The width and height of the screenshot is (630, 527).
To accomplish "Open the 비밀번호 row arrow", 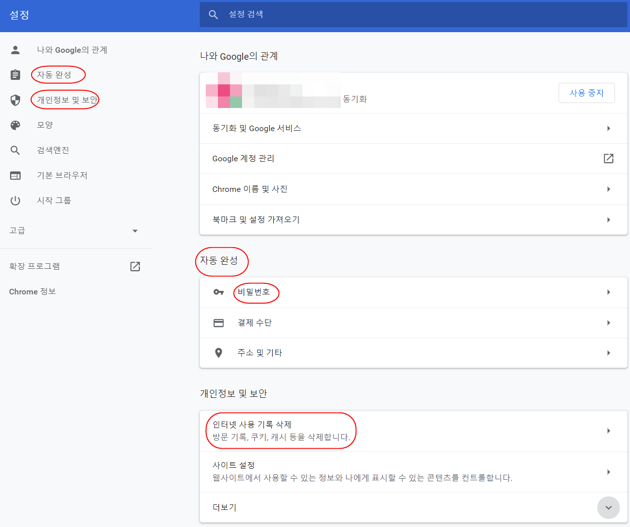I will pyautogui.click(x=608, y=292).
